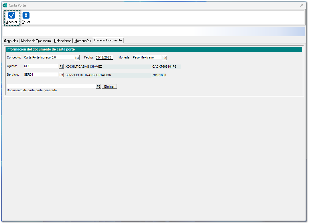Click the Aceptar checkmark icon
Image resolution: width=309 pixels, height=224 pixels.
click(12, 15)
